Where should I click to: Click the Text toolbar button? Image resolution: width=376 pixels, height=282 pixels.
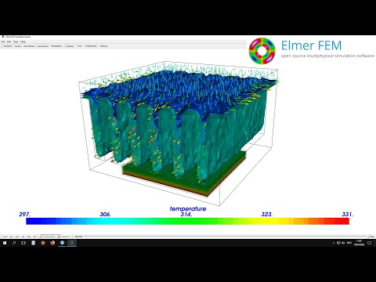pyautogui.click(x=79, y=46)
